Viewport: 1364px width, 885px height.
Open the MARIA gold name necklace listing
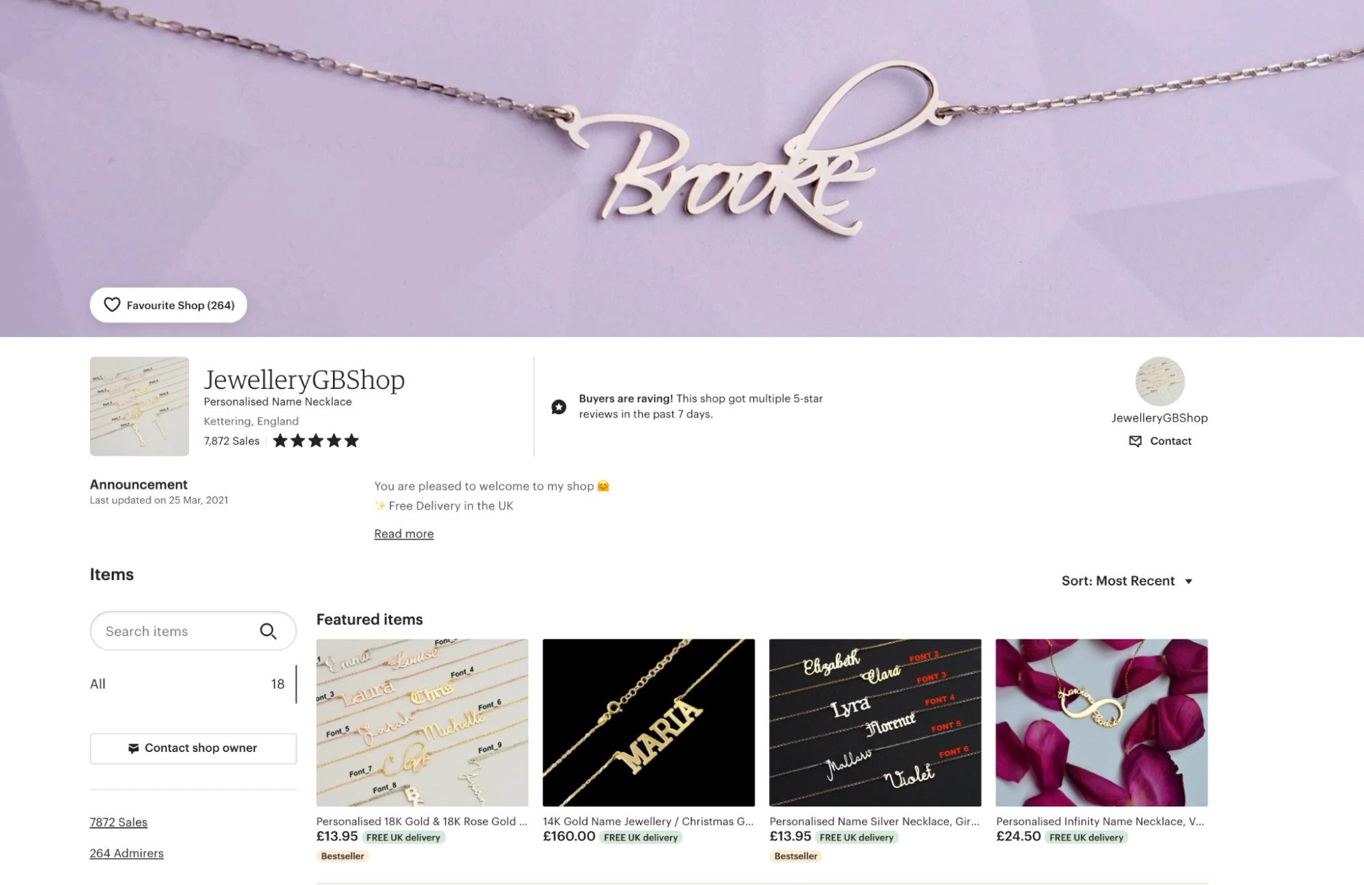pos(649,723)
